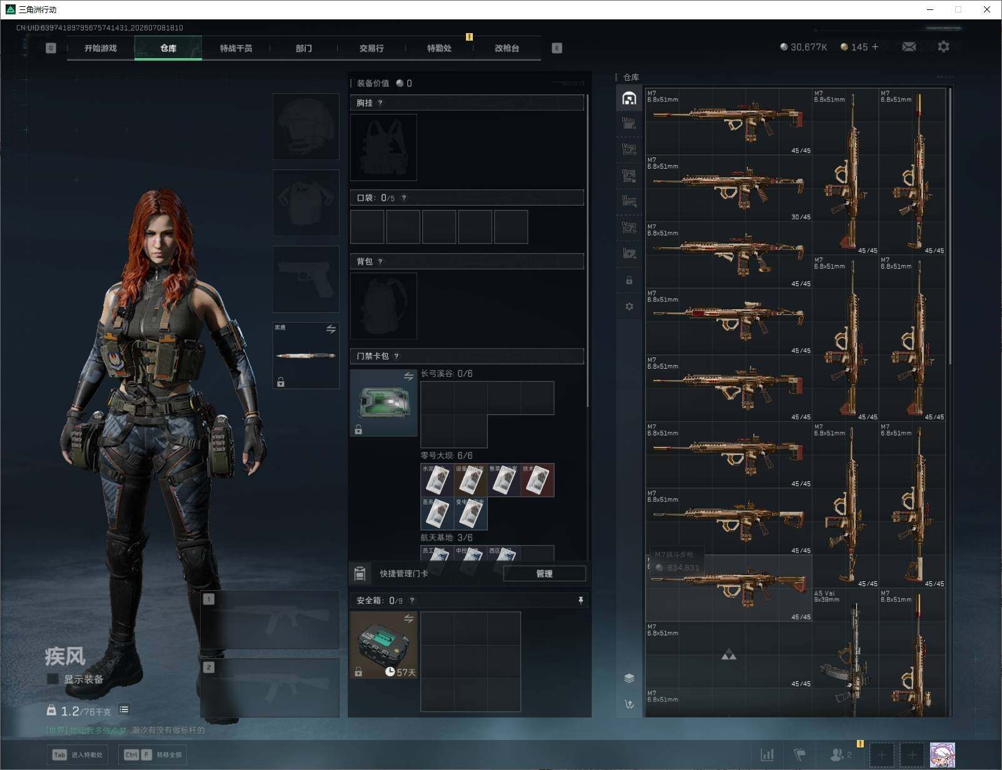Swap the 黑鹰 melee weapon via swap icon
Screen dimensions: 1002x770
331,329
